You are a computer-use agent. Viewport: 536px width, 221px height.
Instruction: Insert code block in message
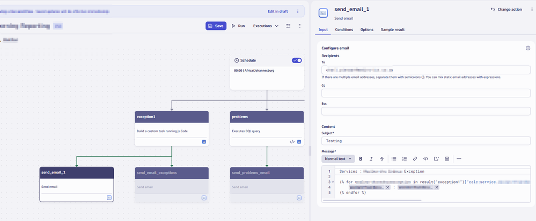(425, 159)
